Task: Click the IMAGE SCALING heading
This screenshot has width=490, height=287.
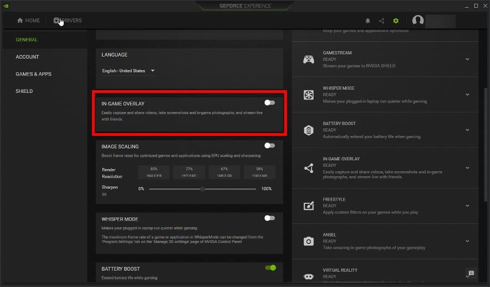Action: tap(120, 146)
